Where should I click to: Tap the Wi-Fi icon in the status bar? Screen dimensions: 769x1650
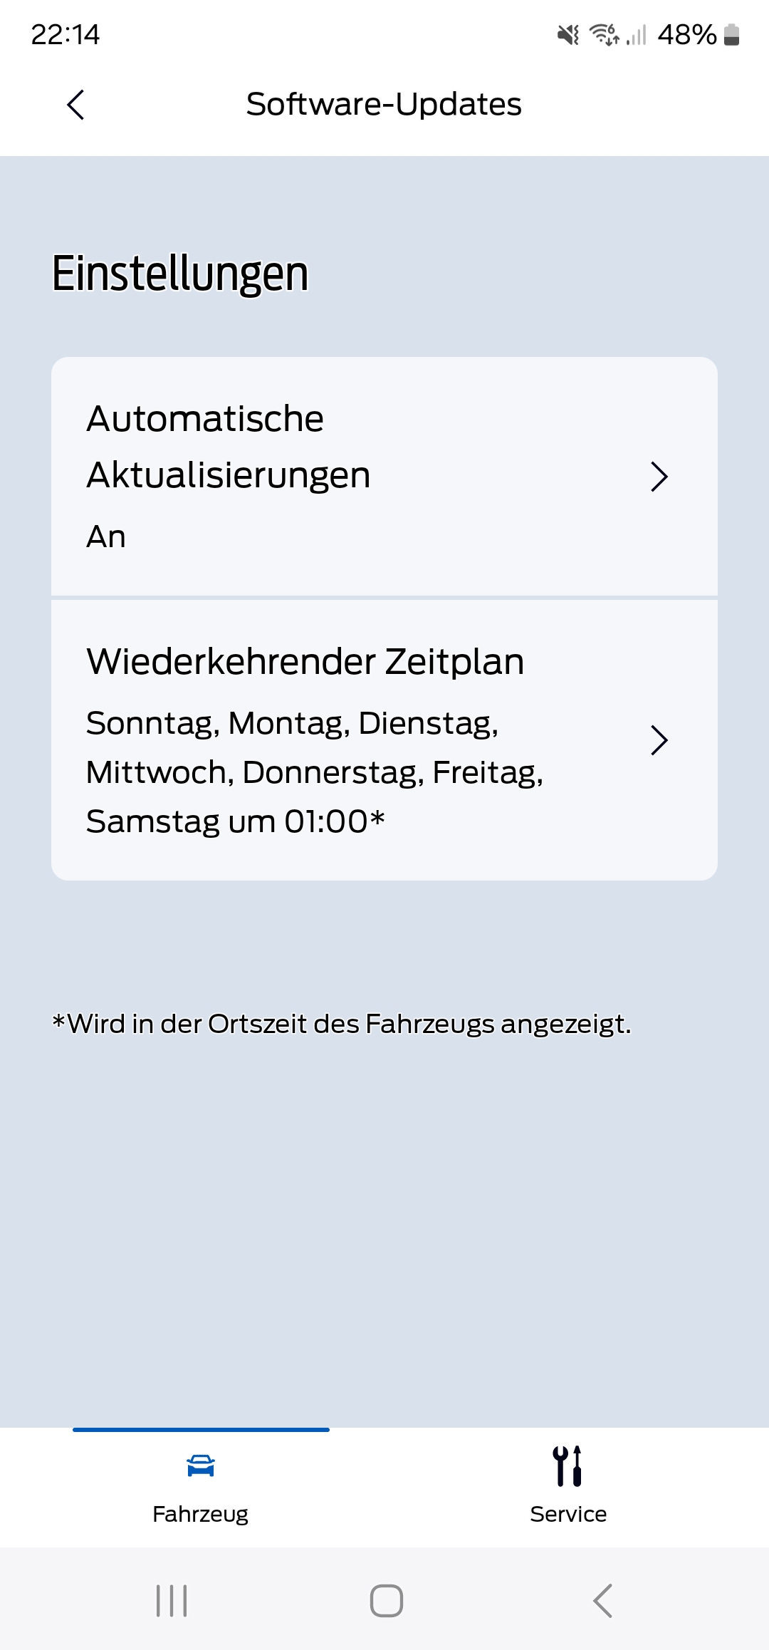[x=605, y=36]
